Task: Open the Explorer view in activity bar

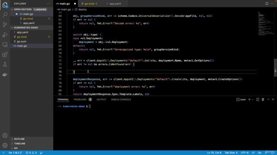Action: click(5, 5)
